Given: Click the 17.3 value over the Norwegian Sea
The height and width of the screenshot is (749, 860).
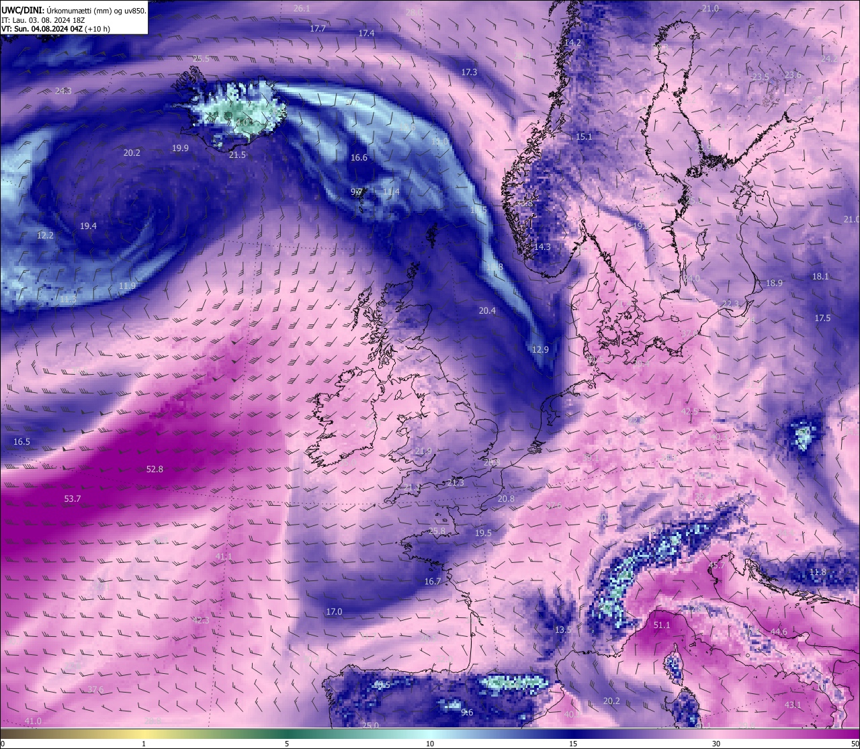Looking at the screenshot, I should click(x=469, y=72).
